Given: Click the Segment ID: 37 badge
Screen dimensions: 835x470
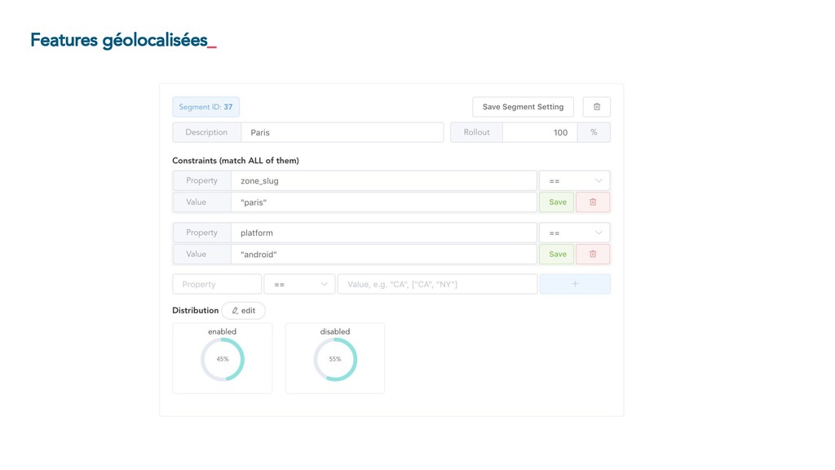Looking at the screenshot, I should 205,107.
